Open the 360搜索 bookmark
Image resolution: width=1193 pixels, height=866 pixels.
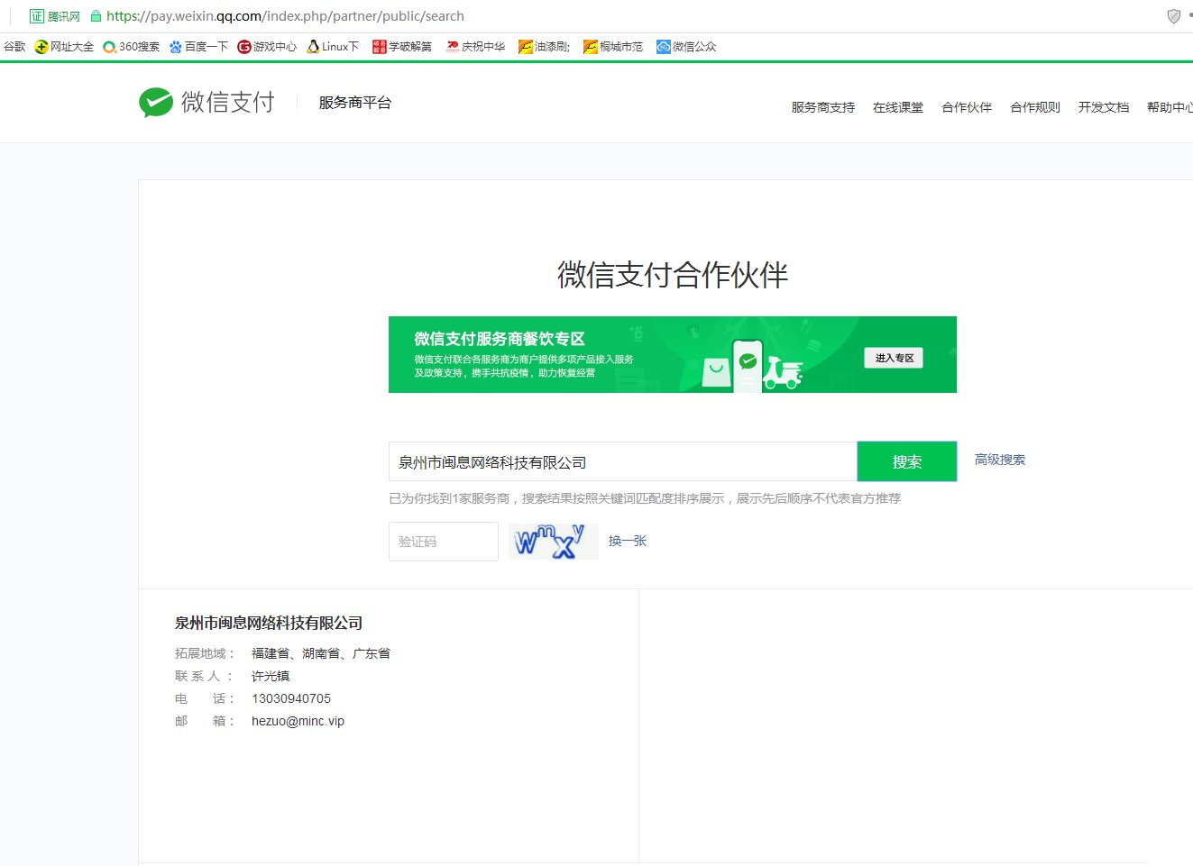click(x=132, y=47)
